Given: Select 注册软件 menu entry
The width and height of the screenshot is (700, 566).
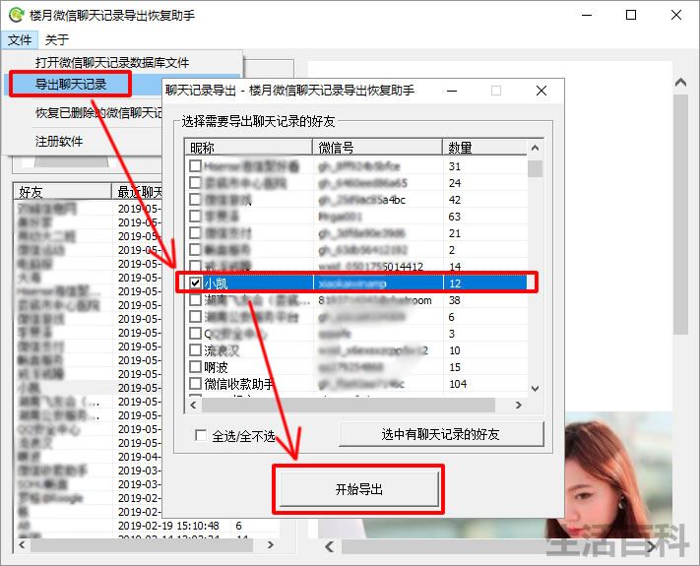Looking at the screenshot, I should [59, 142].
